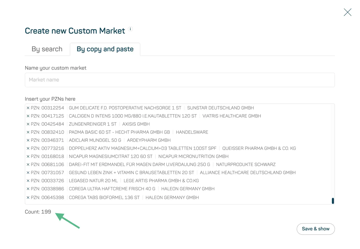Click the Save & show button
The height and width of the screenshot is (249, 360).
pyautogui.click(x=316, y=229)
